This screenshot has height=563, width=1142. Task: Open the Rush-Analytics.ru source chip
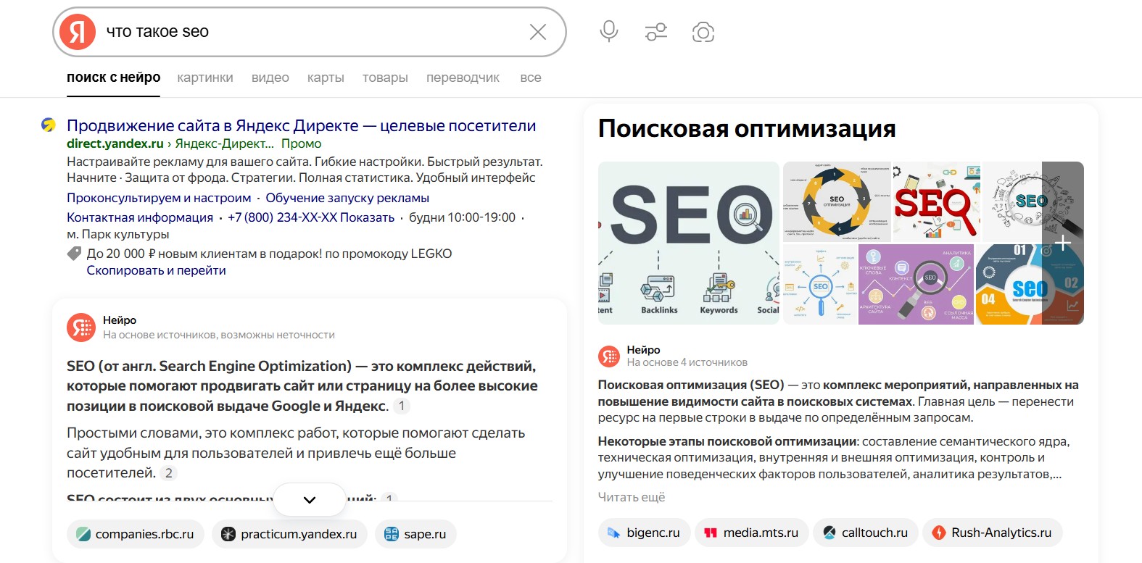pyautogui.click(x=992, y=533)
